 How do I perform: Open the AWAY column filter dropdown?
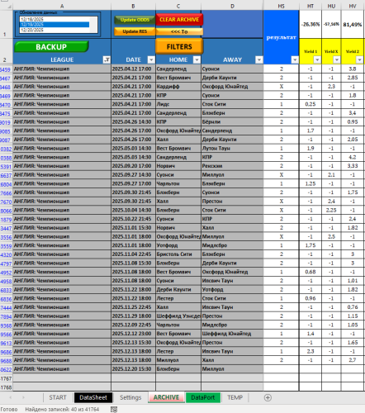point(259,59)
